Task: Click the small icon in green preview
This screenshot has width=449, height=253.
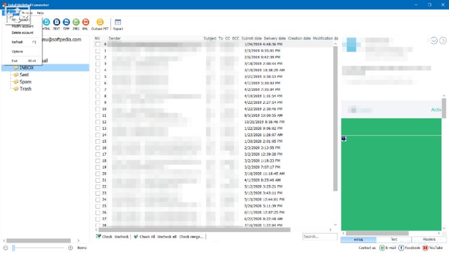Action: coord(344,139)
